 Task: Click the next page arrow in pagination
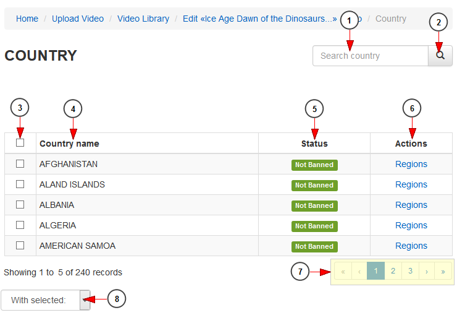(x=426, y=271)
